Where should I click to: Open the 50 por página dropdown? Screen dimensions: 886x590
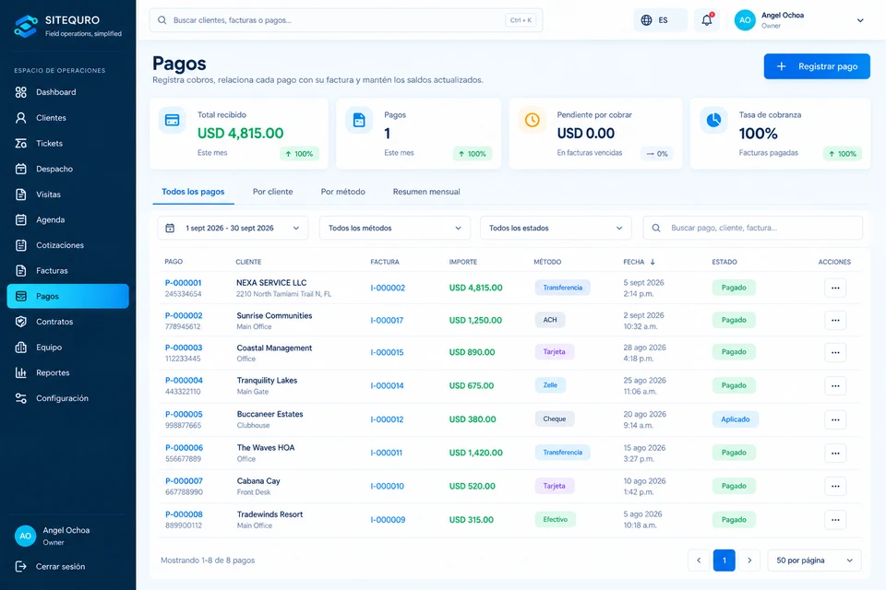pyautogui.click(x=814, y=560)
